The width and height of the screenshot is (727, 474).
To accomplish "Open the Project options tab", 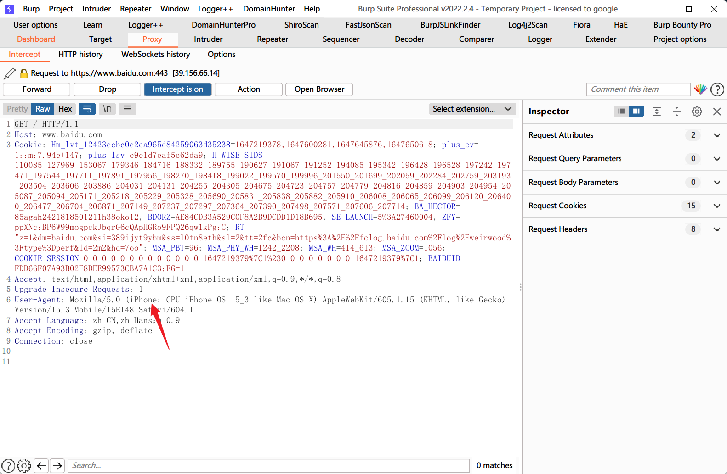I will (680, 39).
